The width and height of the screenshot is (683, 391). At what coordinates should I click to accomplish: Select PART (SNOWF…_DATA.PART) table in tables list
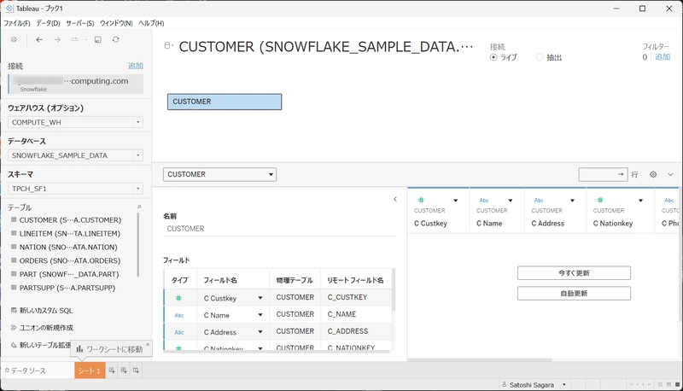(x=69, y=274)
